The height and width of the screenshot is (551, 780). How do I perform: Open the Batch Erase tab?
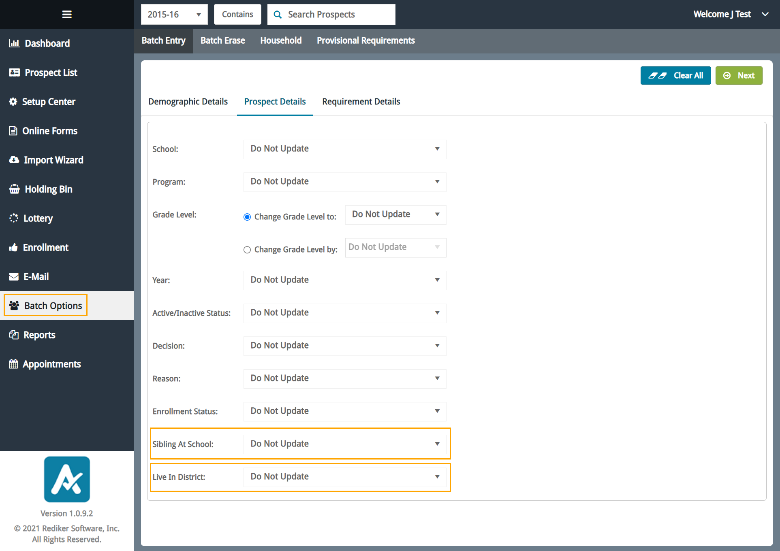[x=222, y=40]
